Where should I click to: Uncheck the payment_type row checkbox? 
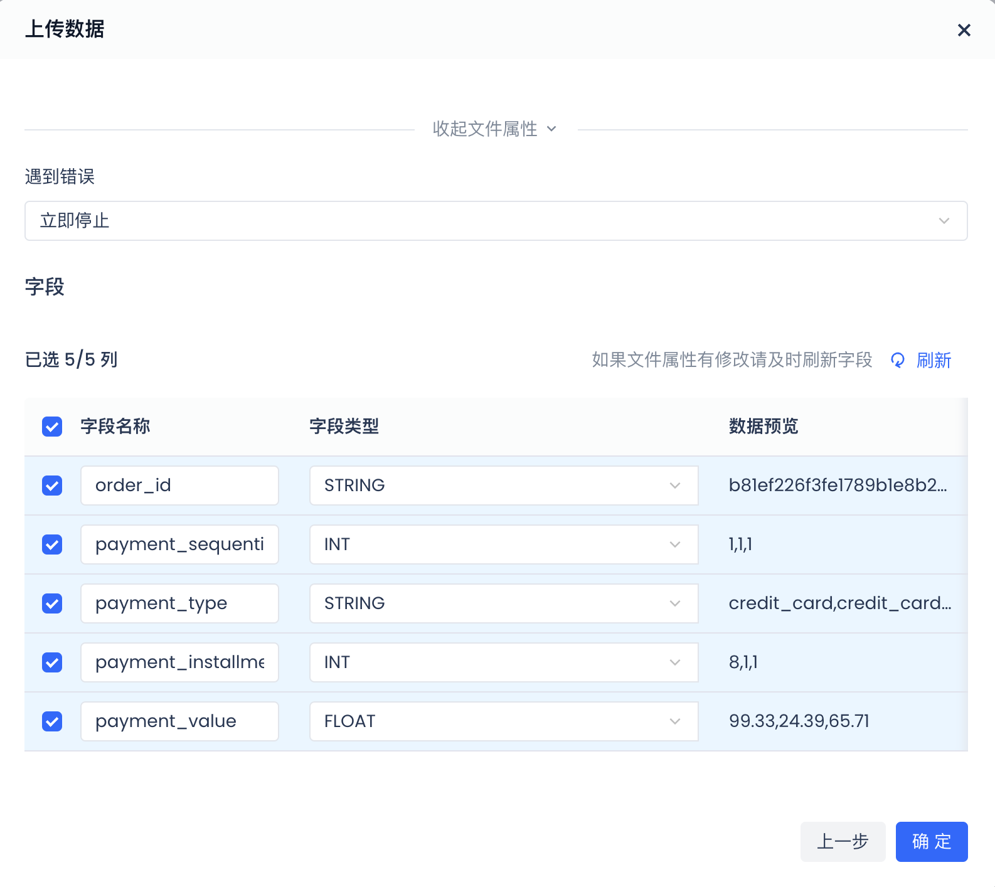[52, 603]
